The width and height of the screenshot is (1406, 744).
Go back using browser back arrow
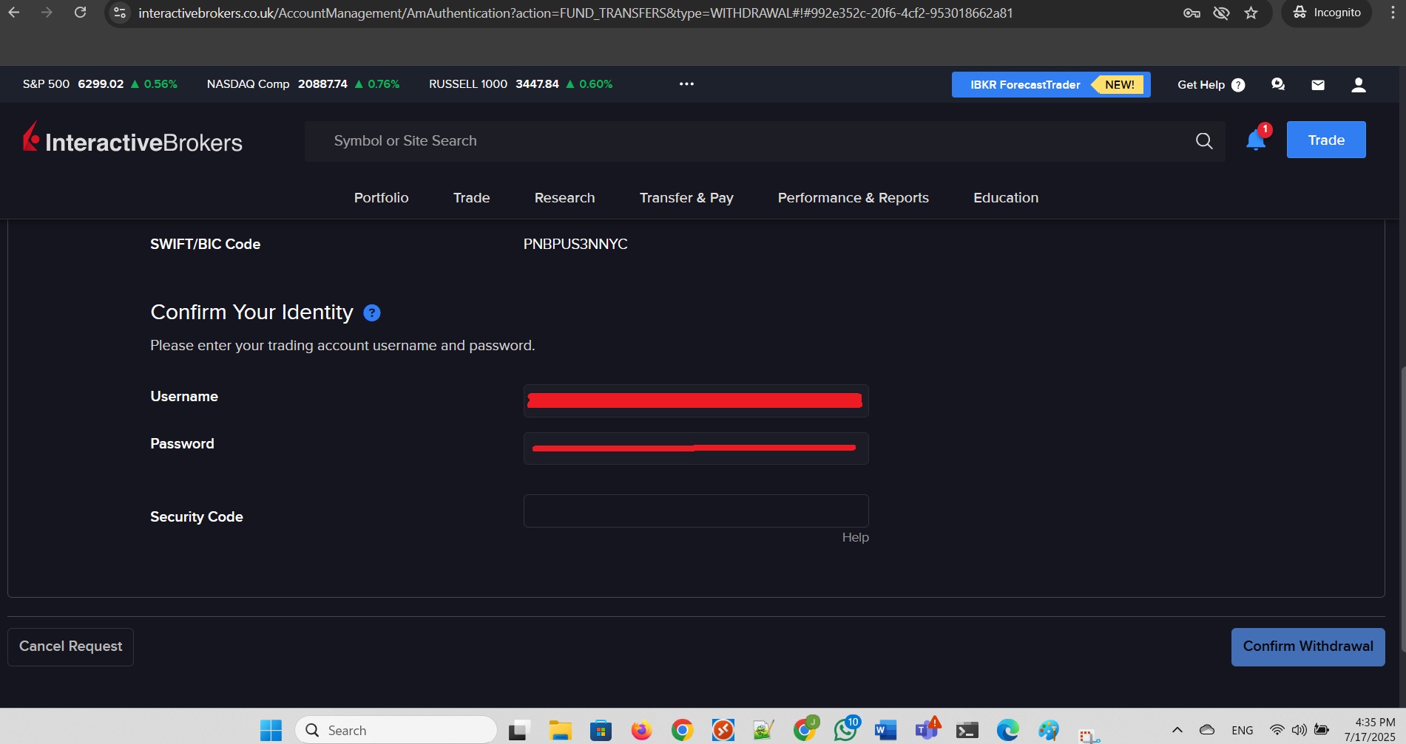point(13,13)
